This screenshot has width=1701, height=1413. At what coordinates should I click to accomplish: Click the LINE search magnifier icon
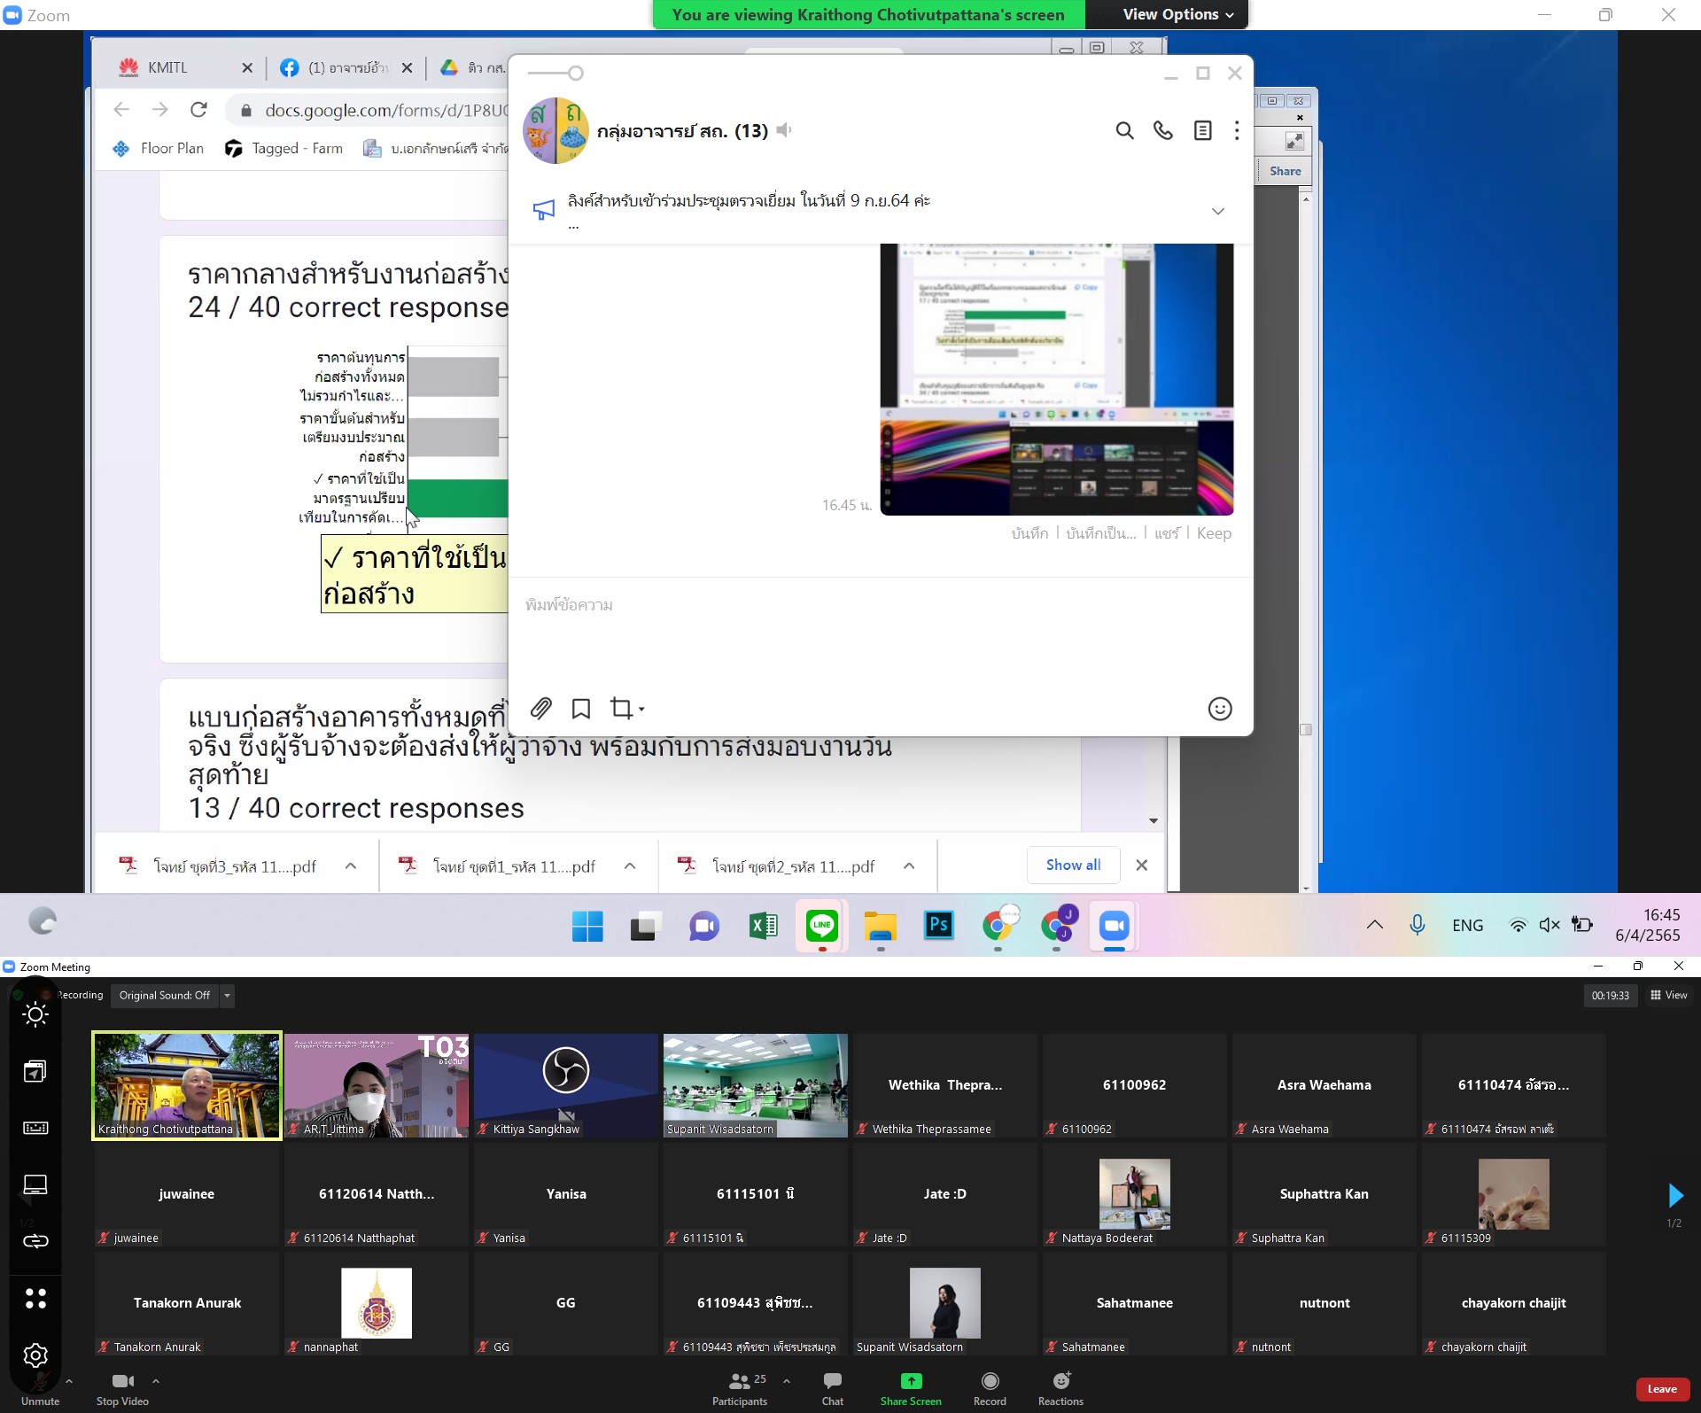pos(1124,131)
